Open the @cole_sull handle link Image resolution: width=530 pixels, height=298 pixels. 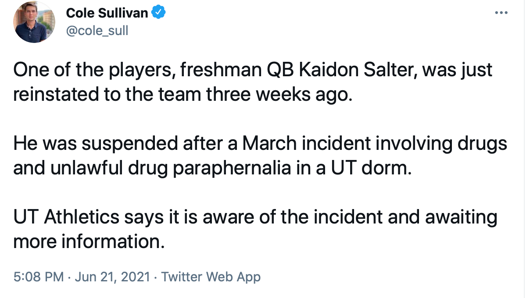[97, 31]
